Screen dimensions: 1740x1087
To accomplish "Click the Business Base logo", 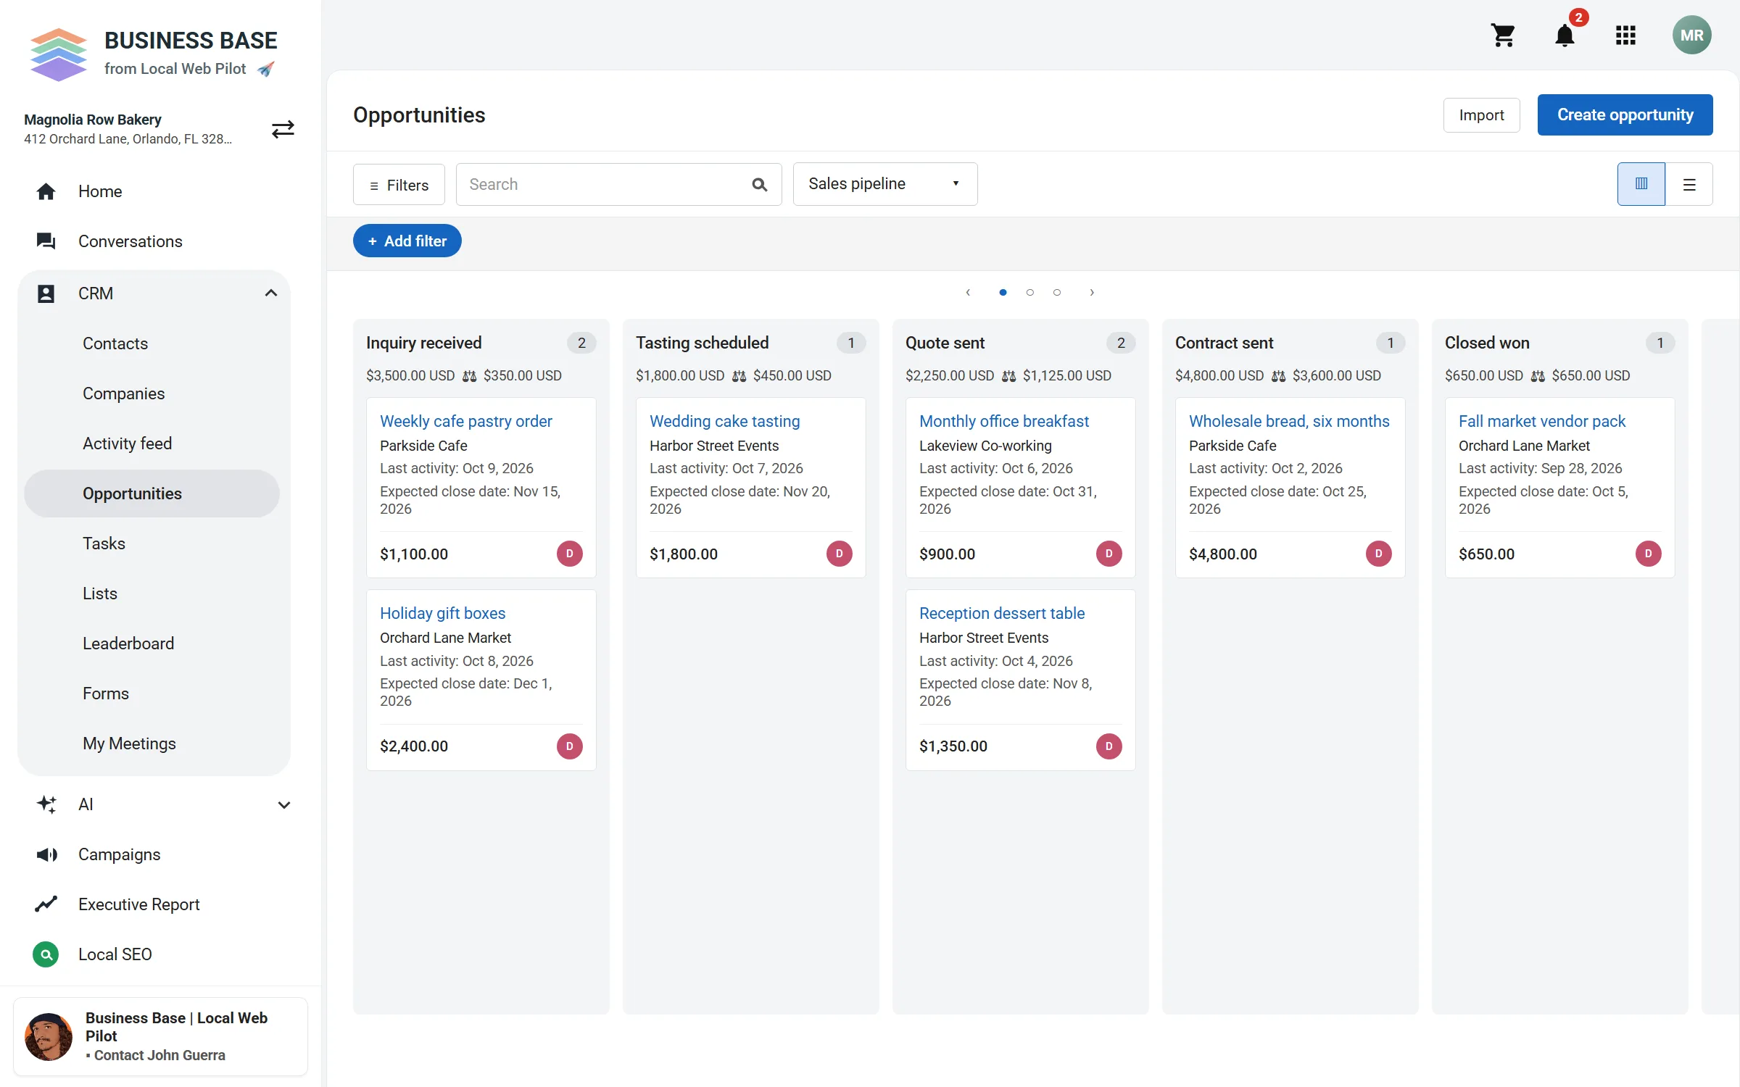I will click(x=58, y=54).
